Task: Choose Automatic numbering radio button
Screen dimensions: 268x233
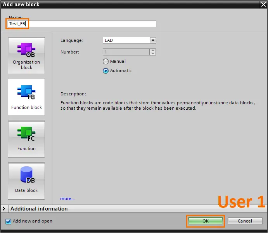Action: pos(105,71)
